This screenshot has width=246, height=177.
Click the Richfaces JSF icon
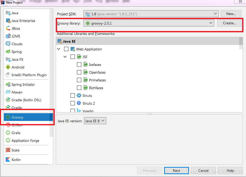tap(85, 88)
